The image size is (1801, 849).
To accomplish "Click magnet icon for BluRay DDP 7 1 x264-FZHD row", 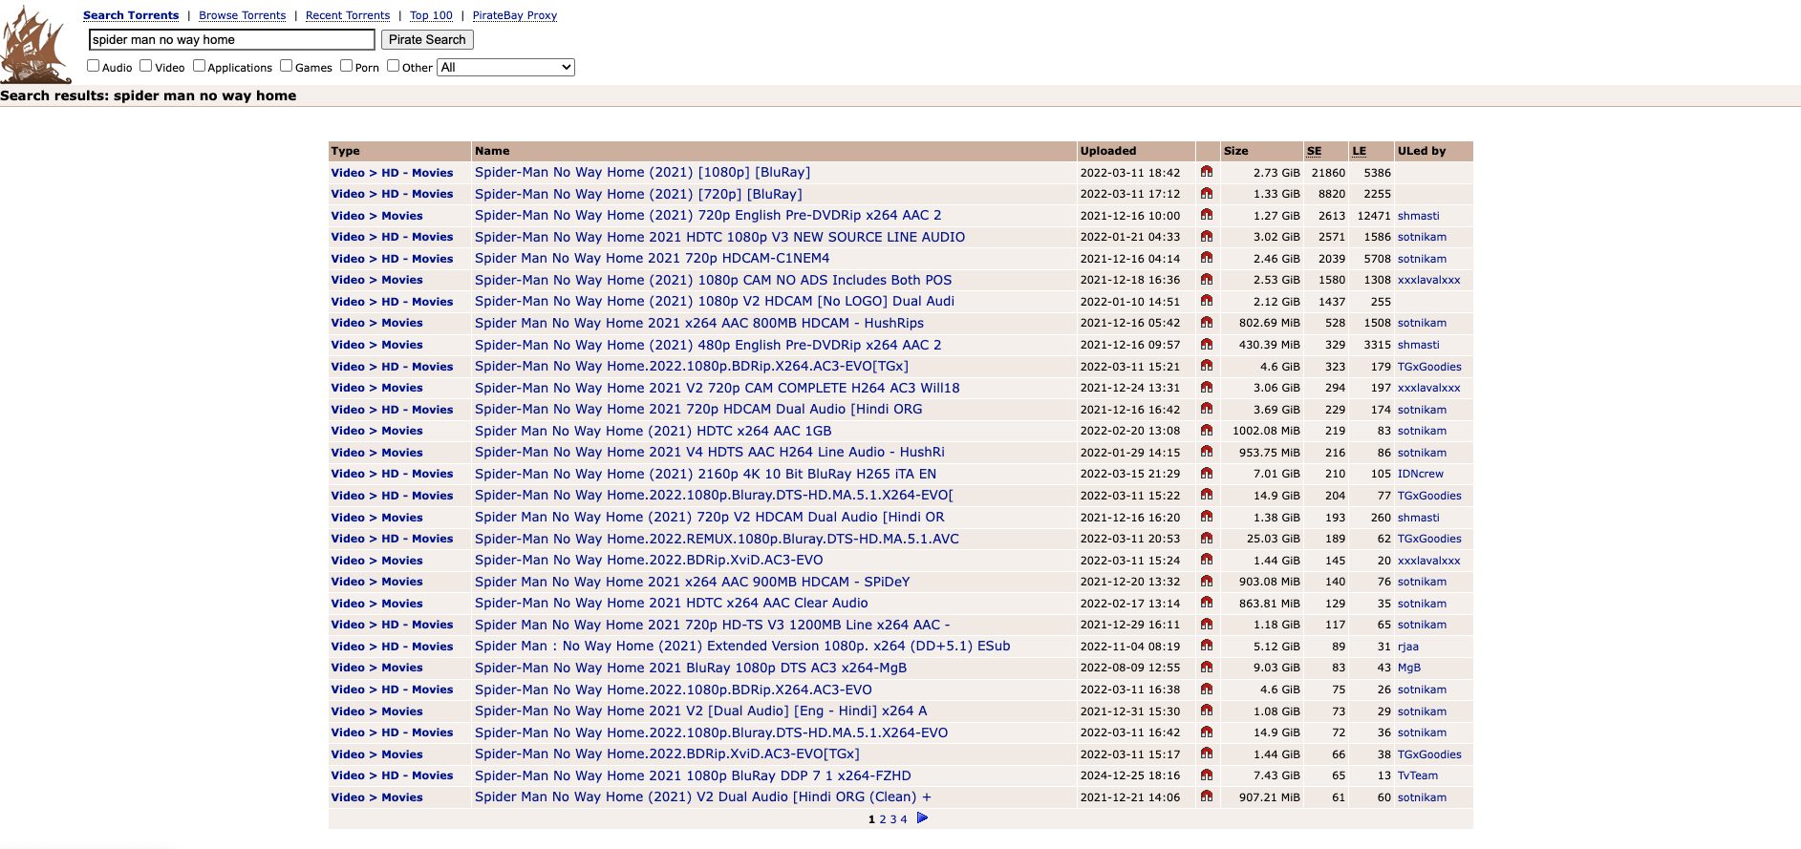I will pyautogui.click(x=1207, y=775).
